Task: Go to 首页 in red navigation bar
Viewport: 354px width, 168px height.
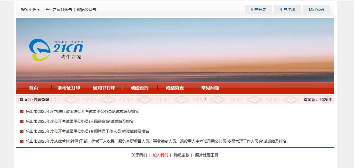Action: pos(34,88)
